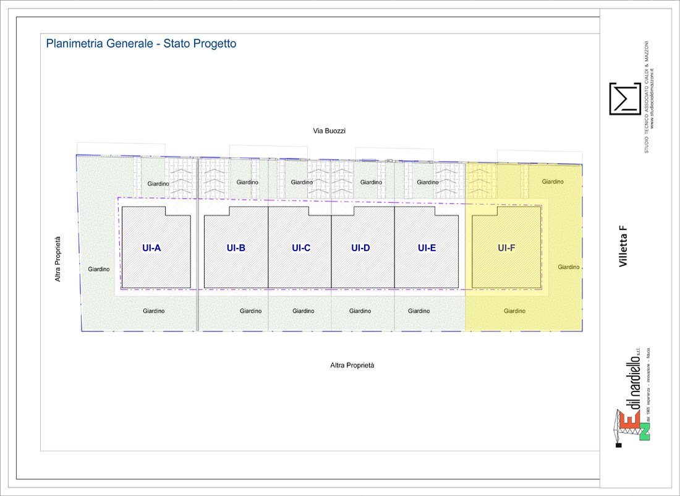Click the Giardino label directly above UI-A
Screen dimensions: 680x496
(x=158, y=184)
